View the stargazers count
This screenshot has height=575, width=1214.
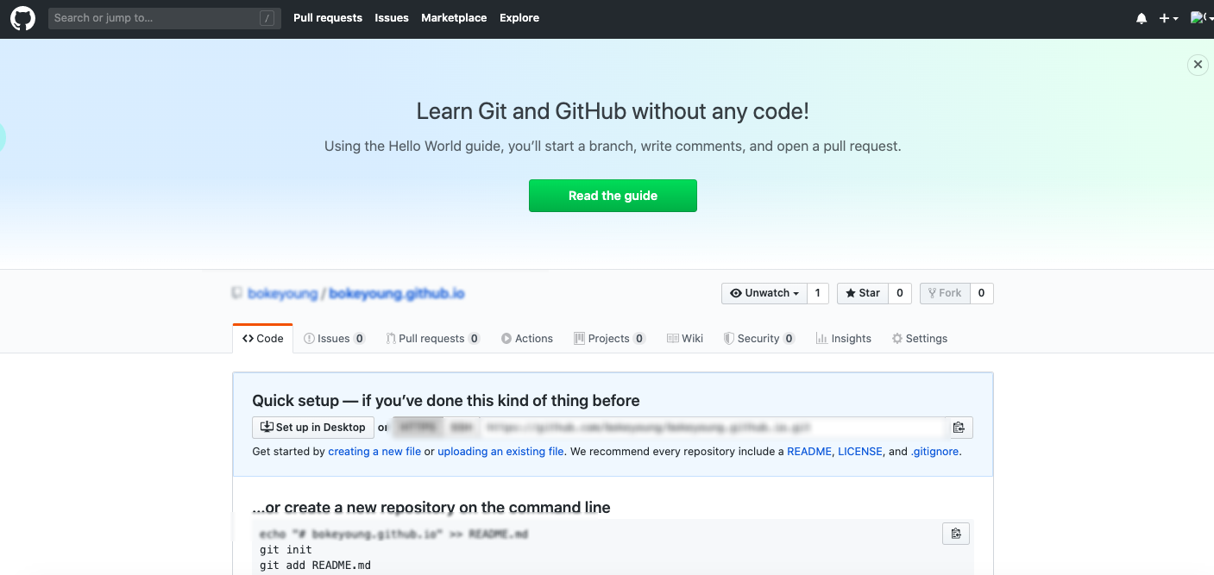(899, 293)
